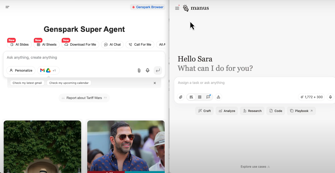Expand Explore use cases
The image size is (335, 173).
click(x=255, y=166)
